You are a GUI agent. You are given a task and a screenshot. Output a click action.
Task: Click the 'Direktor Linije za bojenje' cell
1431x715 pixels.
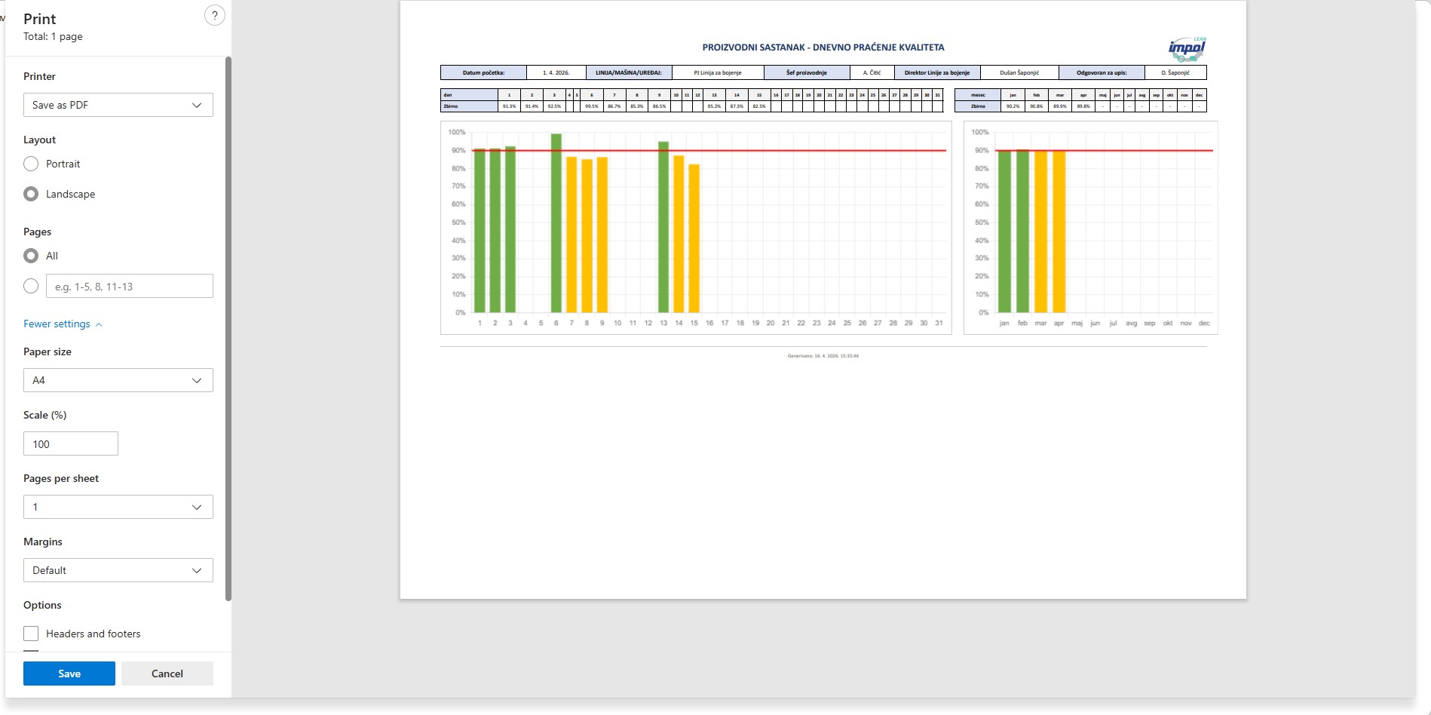pyautogui.click(x=937, y=72)
